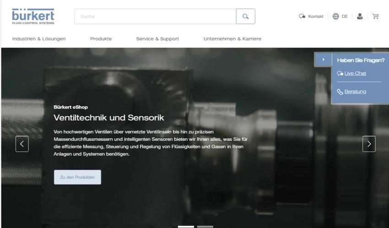
Task: Open Industrien & Lösungen menu
Action: click(39, 39)
